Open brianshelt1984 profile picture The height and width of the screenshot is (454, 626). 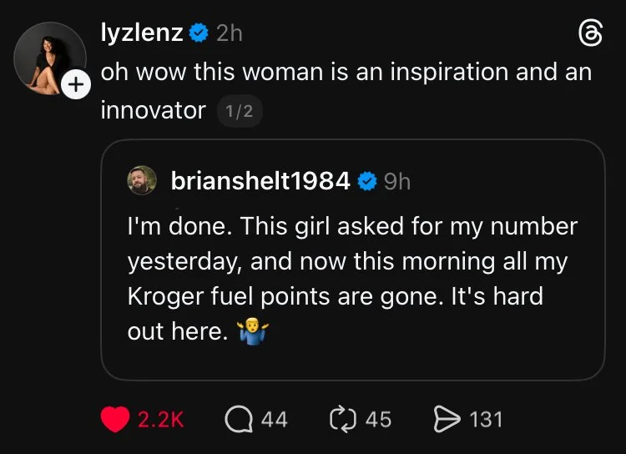pyautogui.click(x=142, y=180)
